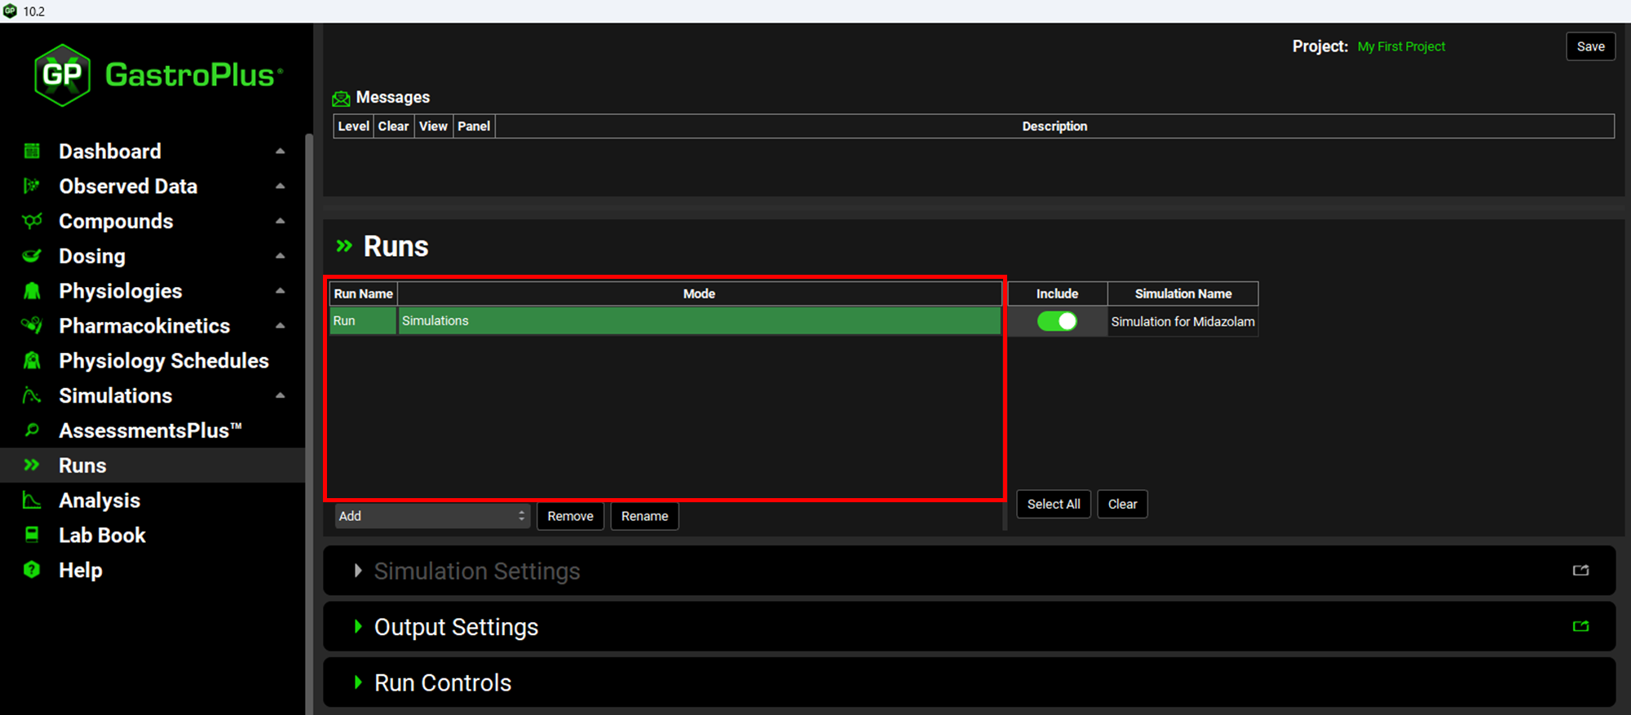Open the Analysis menu item
This screenshot has width=1631, height=715.
coord(99,501)
